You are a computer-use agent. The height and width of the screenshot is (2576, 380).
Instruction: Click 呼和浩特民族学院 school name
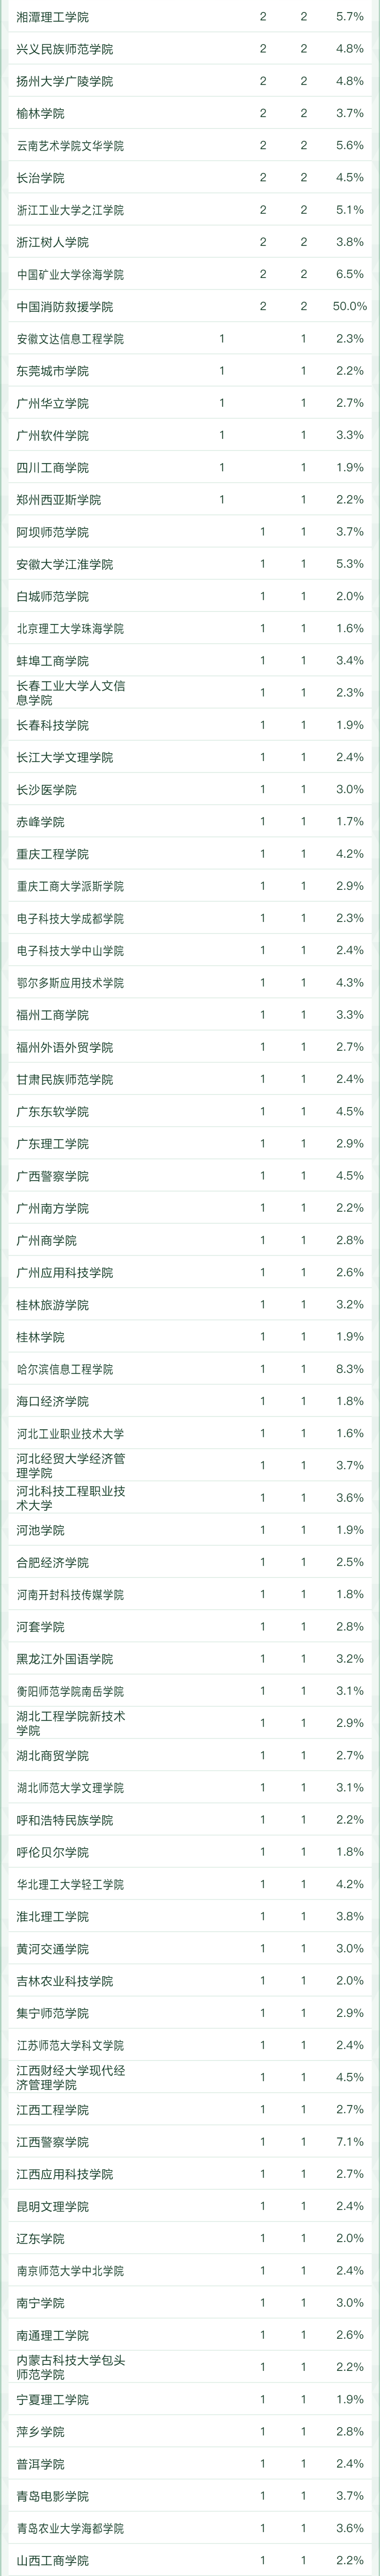(64, 1820)
